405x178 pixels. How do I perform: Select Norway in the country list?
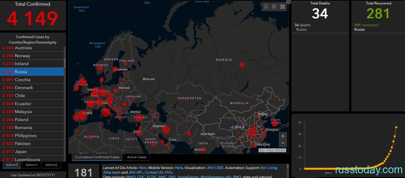coord(32,56)
